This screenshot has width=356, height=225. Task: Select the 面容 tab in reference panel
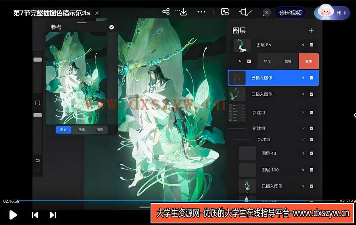100,130
